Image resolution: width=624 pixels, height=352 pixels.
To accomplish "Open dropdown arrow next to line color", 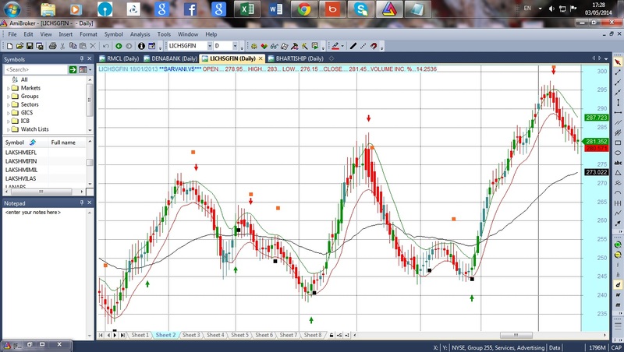I will point(342,46).
